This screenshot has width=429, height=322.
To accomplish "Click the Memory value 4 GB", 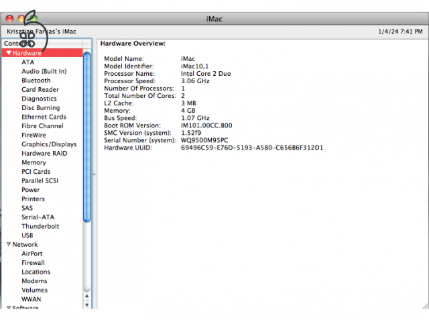I will [188, 111].
